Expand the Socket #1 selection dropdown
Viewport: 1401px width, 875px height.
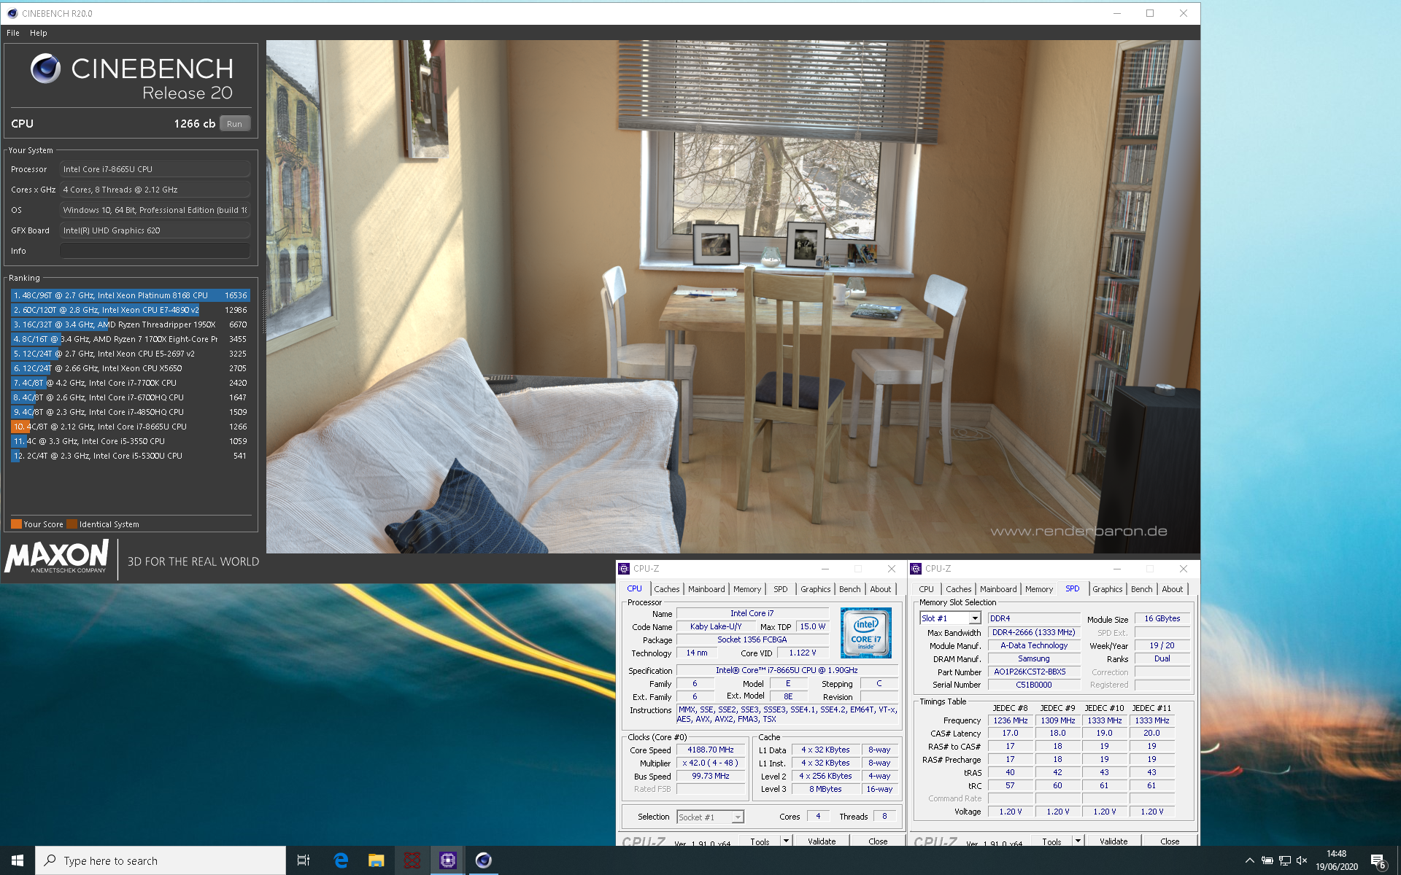(x=738, y=817)
